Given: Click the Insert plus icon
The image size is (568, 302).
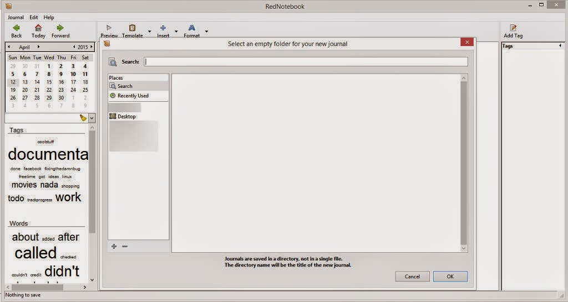Looking at the screenshot, I should (163, 28).
